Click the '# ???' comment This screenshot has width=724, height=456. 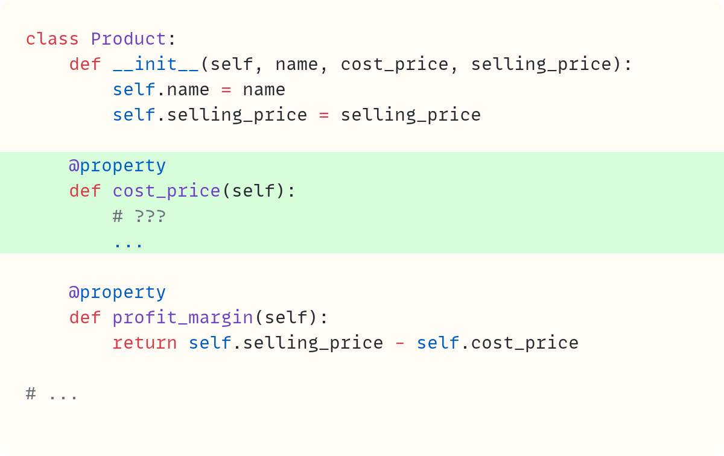[x=139, y=217]
